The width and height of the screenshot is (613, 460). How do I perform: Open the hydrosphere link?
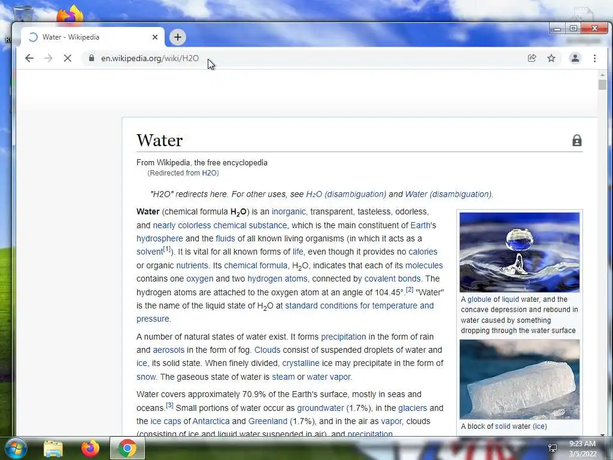point(159,238)
